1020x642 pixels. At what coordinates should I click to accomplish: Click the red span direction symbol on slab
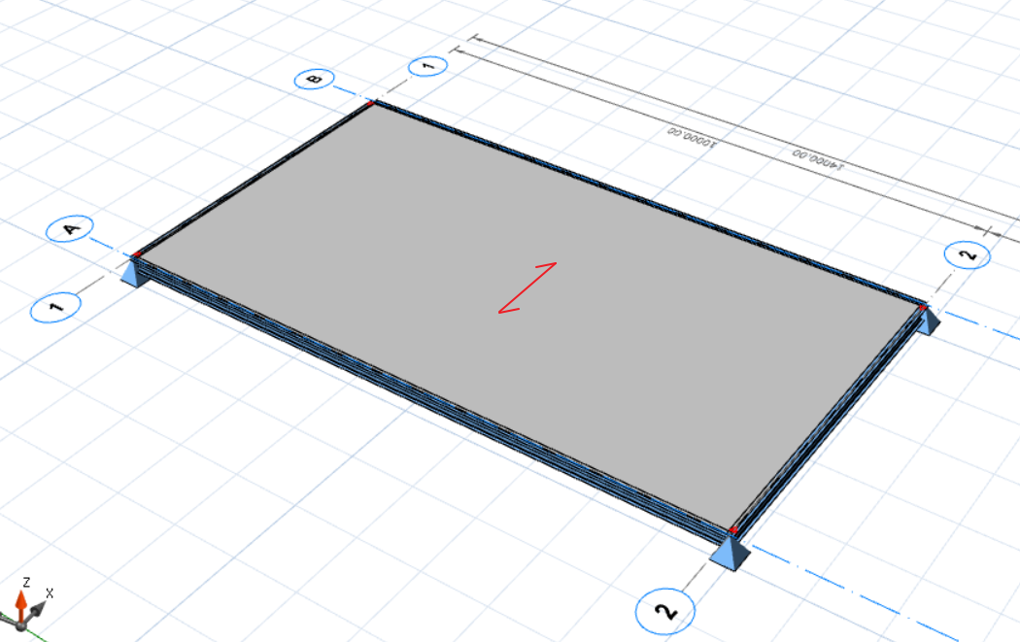pyautogui.click(x=526, y=287)
